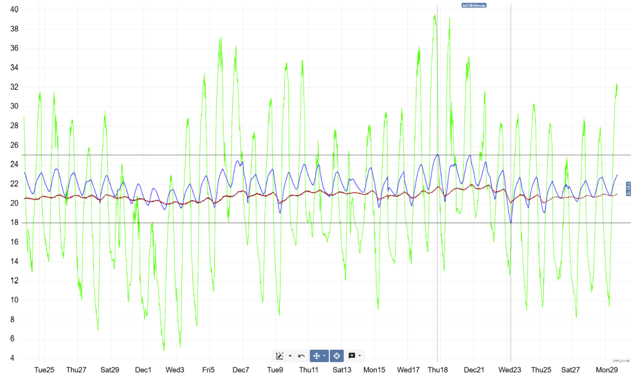Expand the chart edit options arrow
The image size is (634, 382).
pos(290,356)
